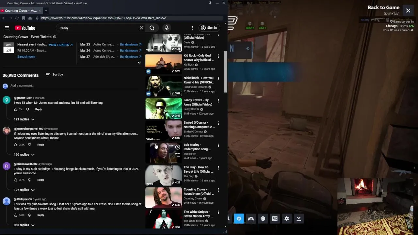
Task: Click the YouTube page vertical scrollbar
Action: [225, 72]
